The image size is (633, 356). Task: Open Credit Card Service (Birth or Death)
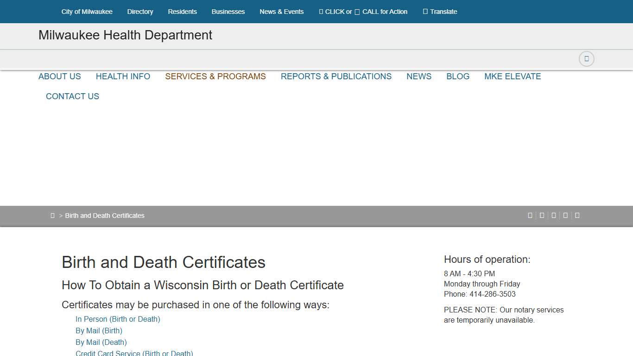[134, 353]
